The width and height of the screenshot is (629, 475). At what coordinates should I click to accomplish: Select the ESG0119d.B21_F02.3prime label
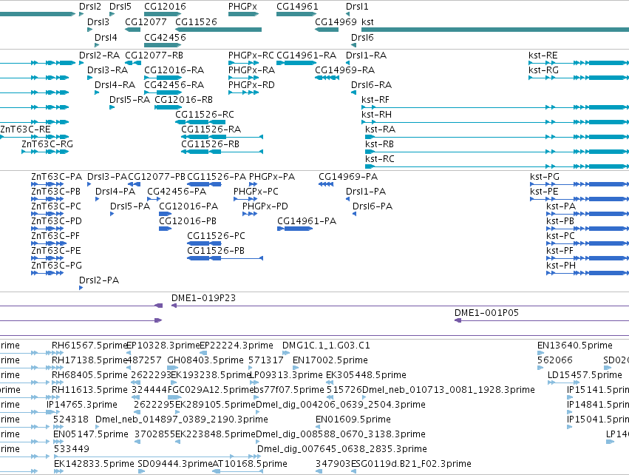tap(411, 464)
